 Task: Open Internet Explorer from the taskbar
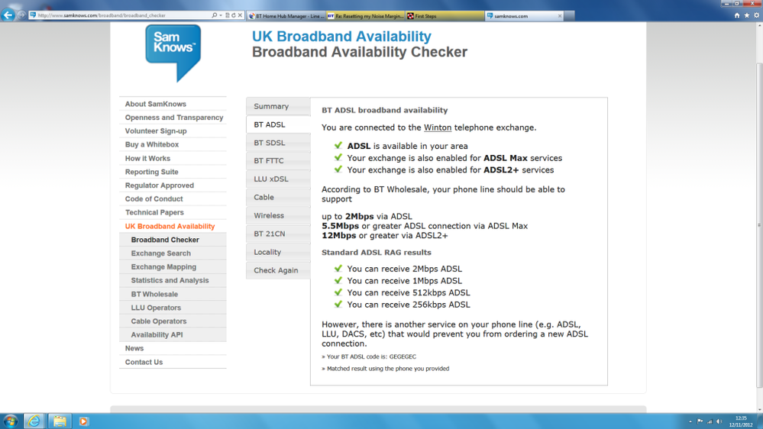pos(34,421)
